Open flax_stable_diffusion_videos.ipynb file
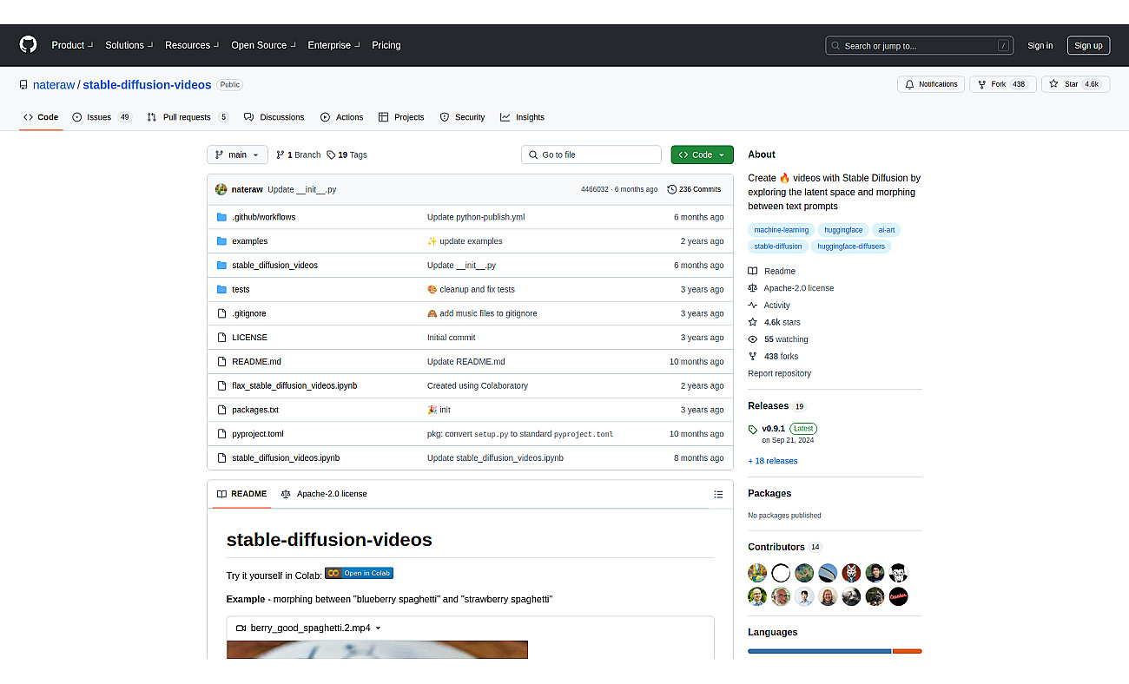 [x=294, y=385]
